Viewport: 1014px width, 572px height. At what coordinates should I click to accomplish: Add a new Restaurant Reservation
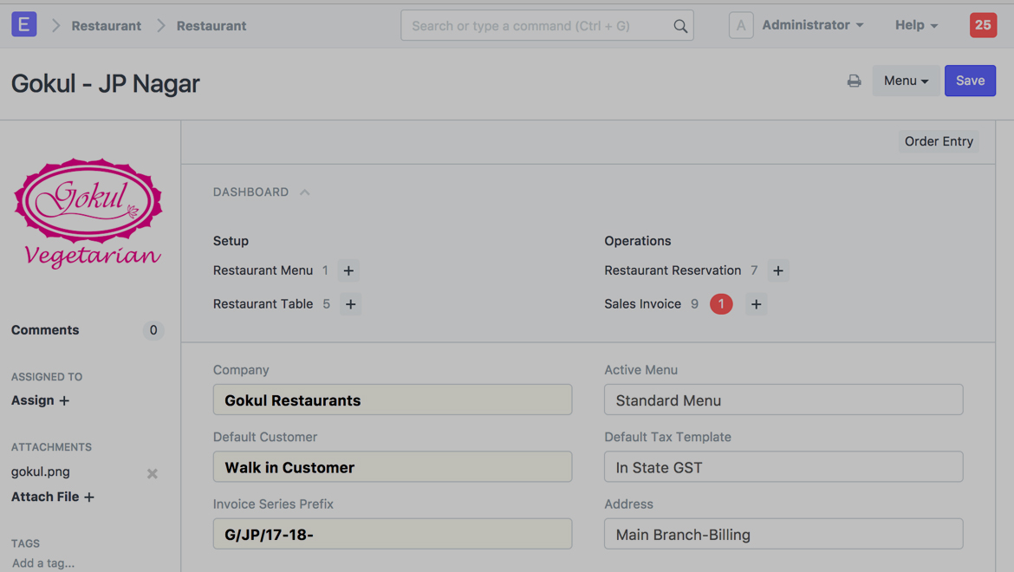tap(777, 270)
